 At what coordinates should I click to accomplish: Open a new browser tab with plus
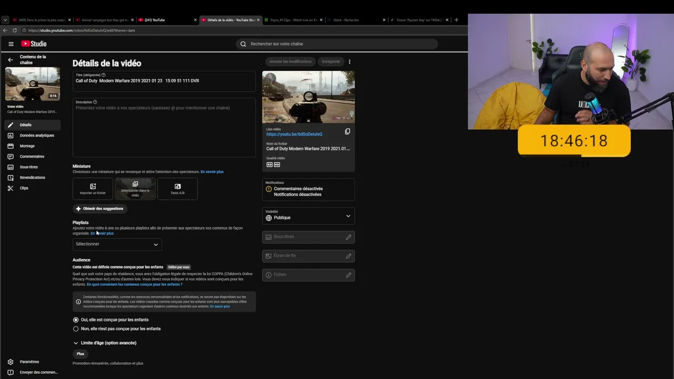(457, 20)
